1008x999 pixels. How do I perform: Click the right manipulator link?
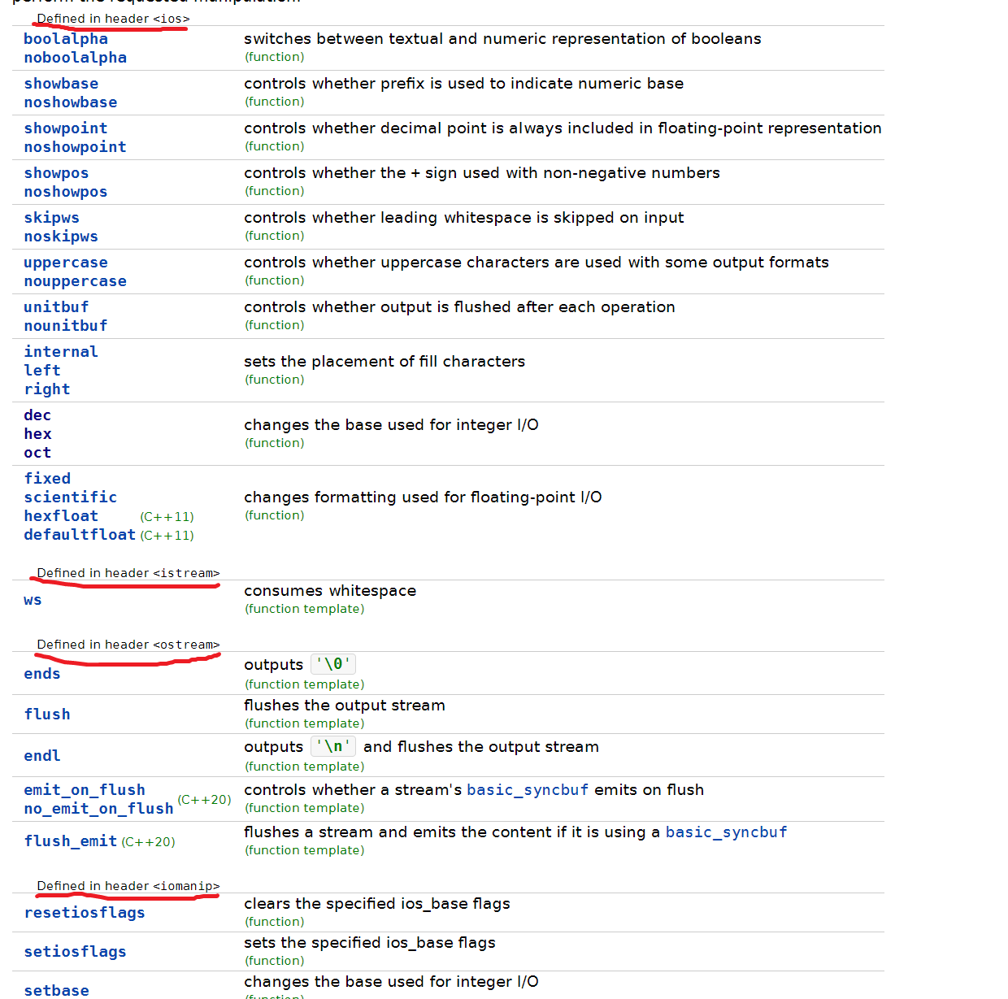[47, 389]
